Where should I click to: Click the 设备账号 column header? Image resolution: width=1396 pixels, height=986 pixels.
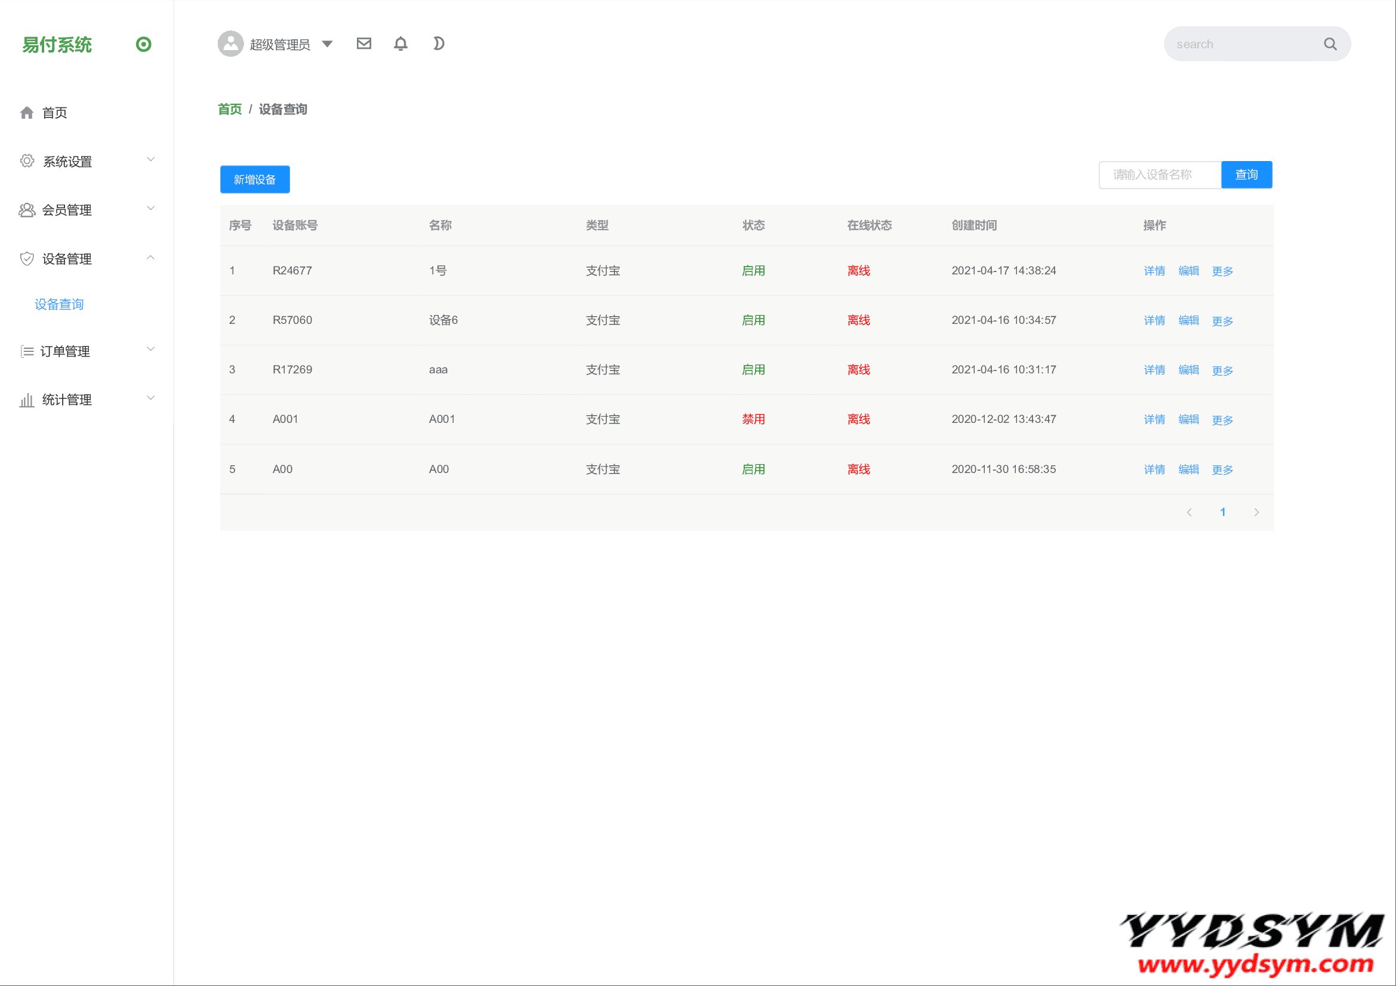(295, 225)
